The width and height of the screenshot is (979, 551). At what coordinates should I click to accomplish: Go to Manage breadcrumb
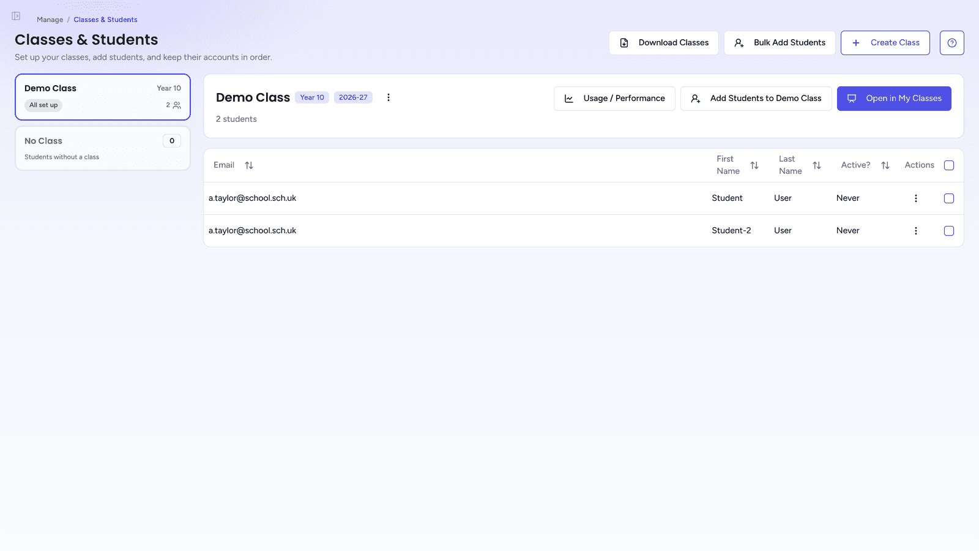[50, 20]
